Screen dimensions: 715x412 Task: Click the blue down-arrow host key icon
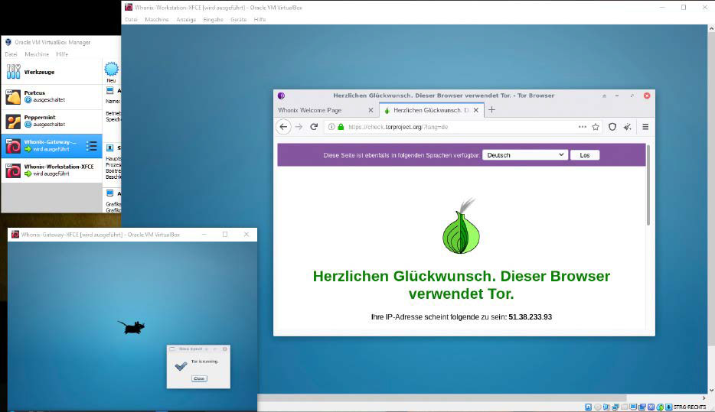click(669, 407)
